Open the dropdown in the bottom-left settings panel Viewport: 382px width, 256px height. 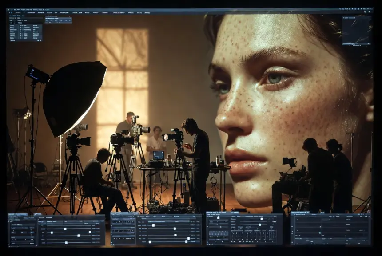click(x=22, y=225)
